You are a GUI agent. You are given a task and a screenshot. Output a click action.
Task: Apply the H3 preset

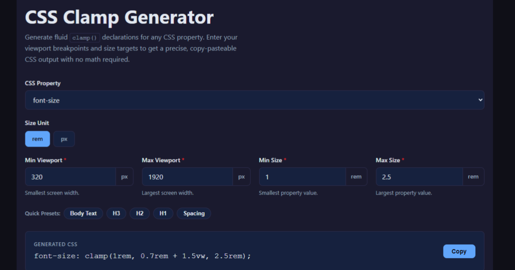[116, 213]
